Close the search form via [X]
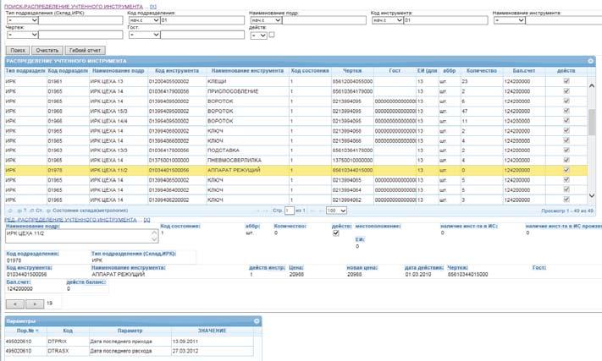Screen dimensions: 602x361 (x=153, y=7)
